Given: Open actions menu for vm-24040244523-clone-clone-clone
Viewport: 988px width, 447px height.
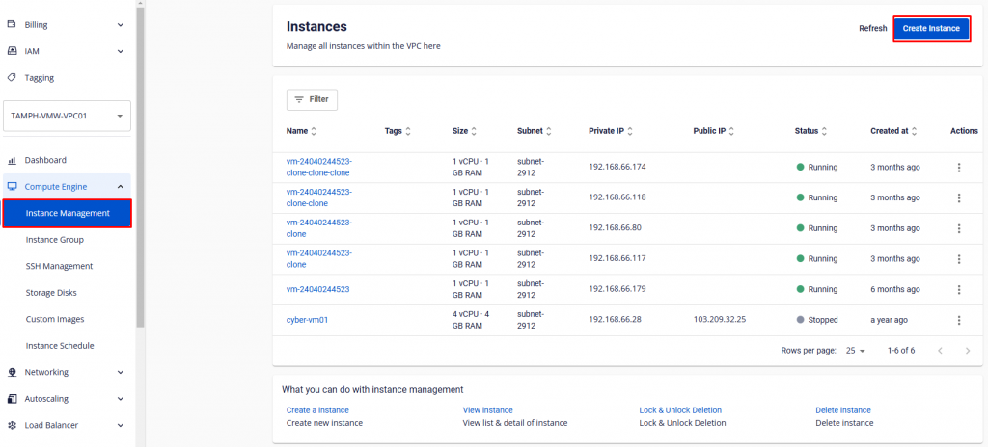Looking at the screenshot, I should [958, 167].
